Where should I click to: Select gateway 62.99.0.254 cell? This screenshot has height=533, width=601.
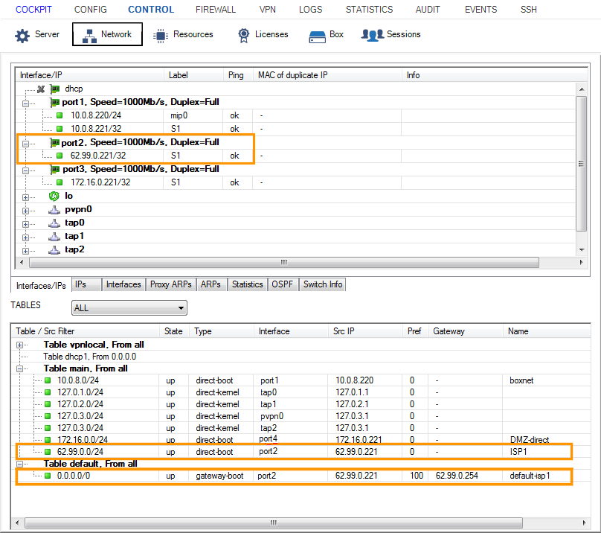(x=457, y=476)
